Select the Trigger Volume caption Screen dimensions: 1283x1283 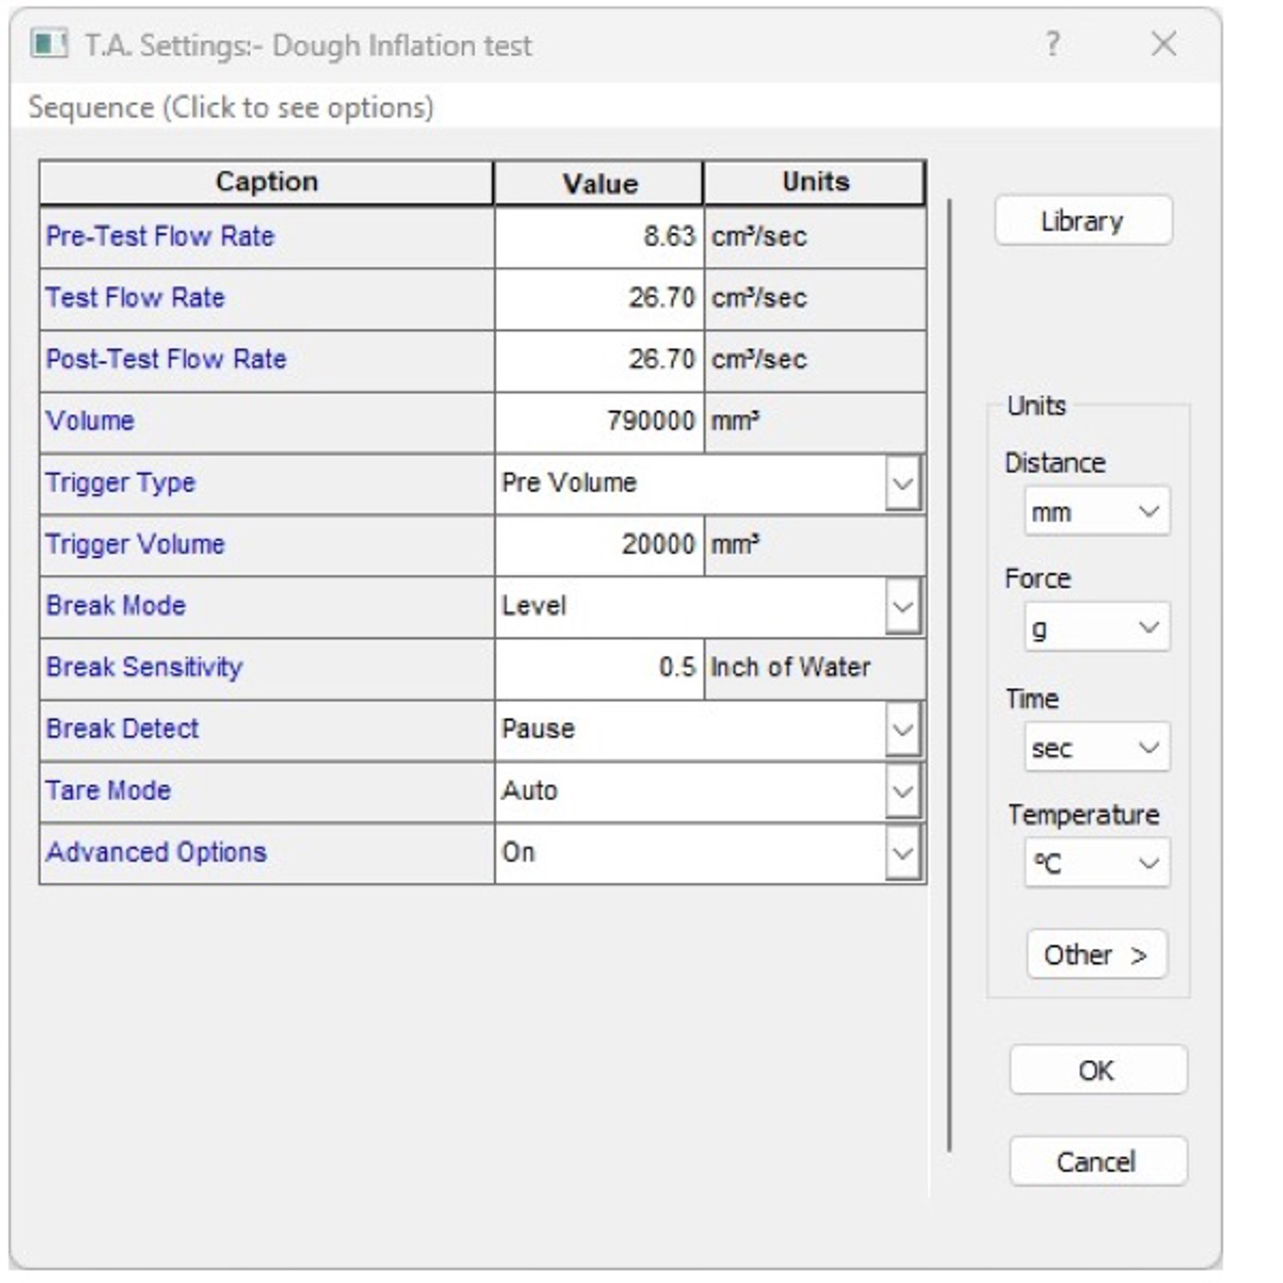click(266, 545)
